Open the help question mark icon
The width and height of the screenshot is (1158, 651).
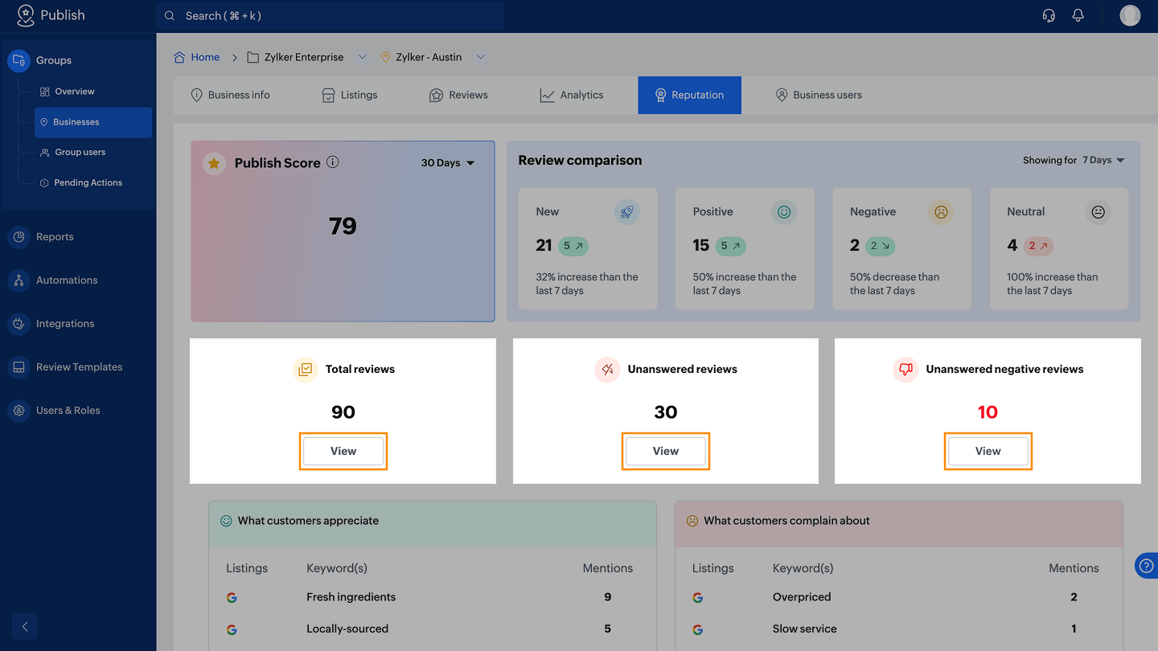pos(1146,565)
